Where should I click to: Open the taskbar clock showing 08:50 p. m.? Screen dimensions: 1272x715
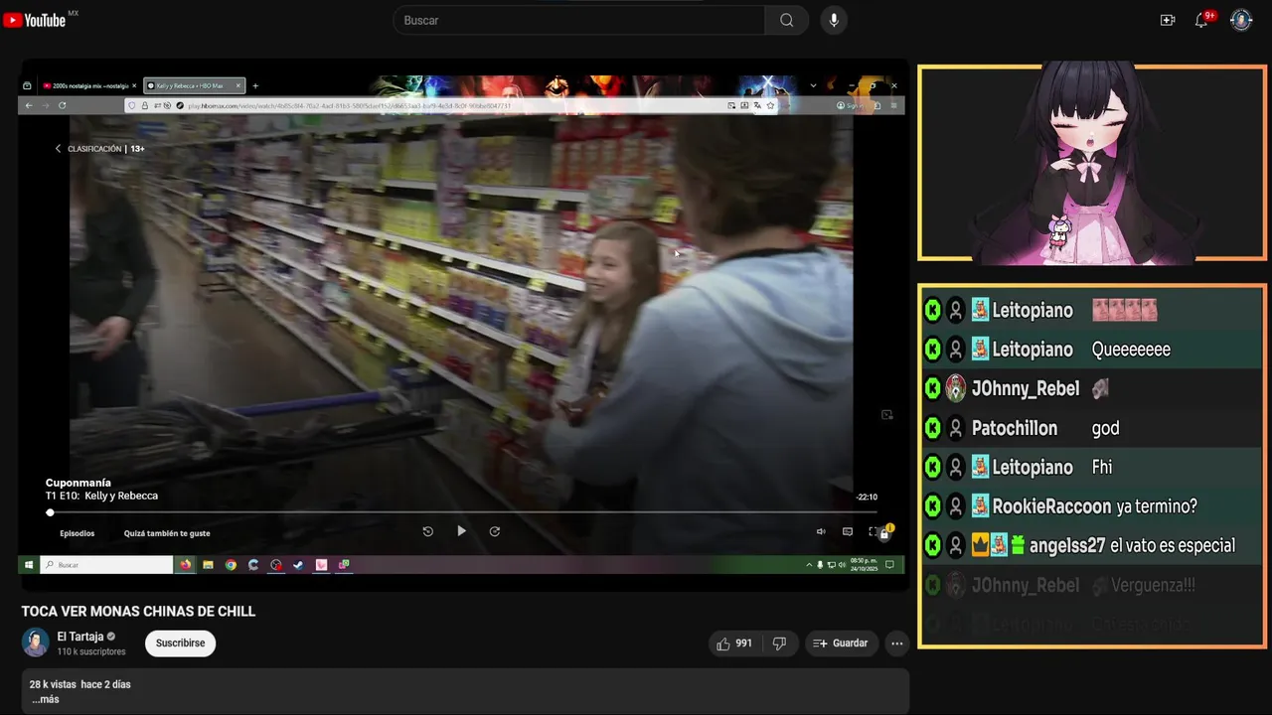pos(864,564)
